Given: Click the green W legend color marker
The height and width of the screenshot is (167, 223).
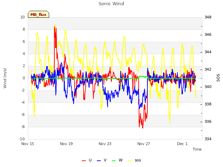Looking at the screenshot, I should pos(114,161).
